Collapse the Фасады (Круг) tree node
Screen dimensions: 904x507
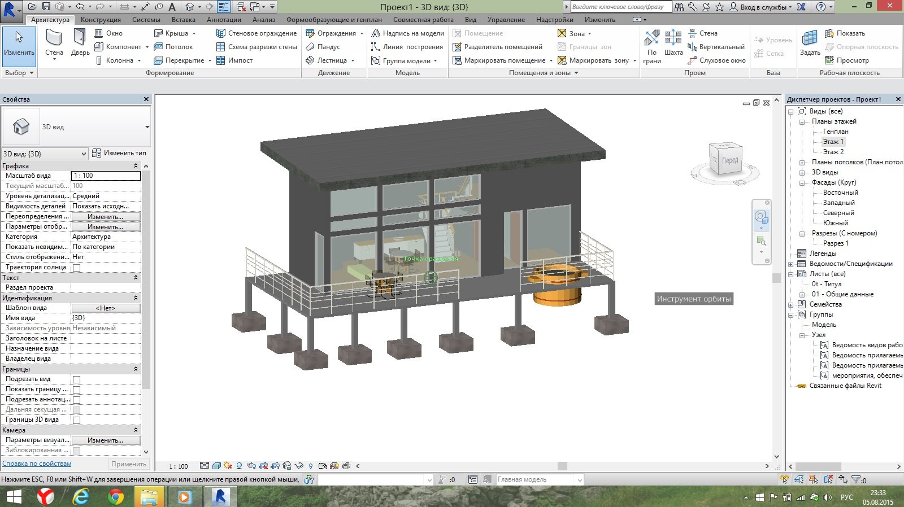click(x=802, y=183)
